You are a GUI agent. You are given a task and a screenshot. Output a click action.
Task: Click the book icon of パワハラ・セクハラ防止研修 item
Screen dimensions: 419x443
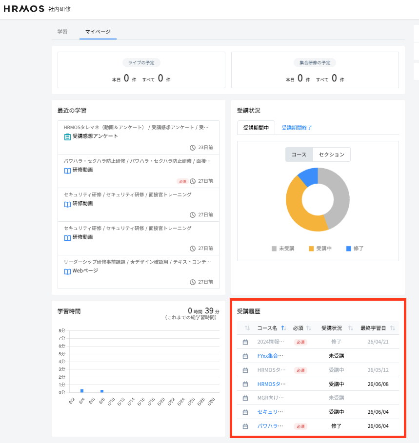pyautogui.click(x=67, y=171)
